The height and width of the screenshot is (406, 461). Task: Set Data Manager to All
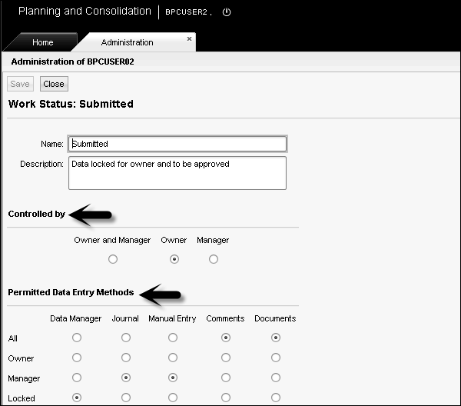point(76,338)
